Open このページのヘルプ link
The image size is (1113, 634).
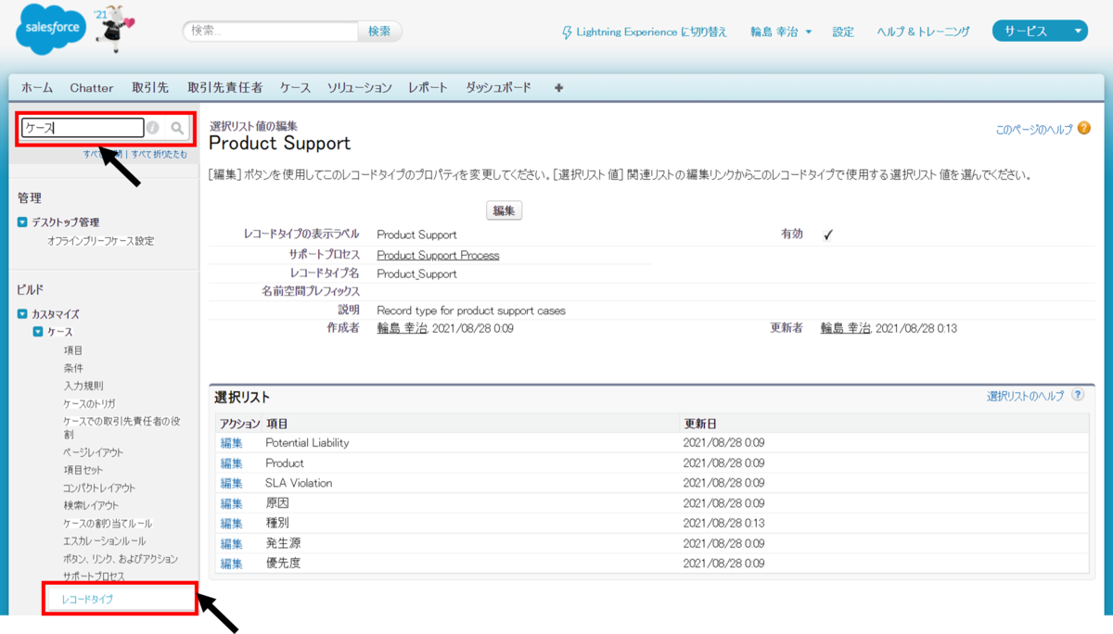point(1034,130)
